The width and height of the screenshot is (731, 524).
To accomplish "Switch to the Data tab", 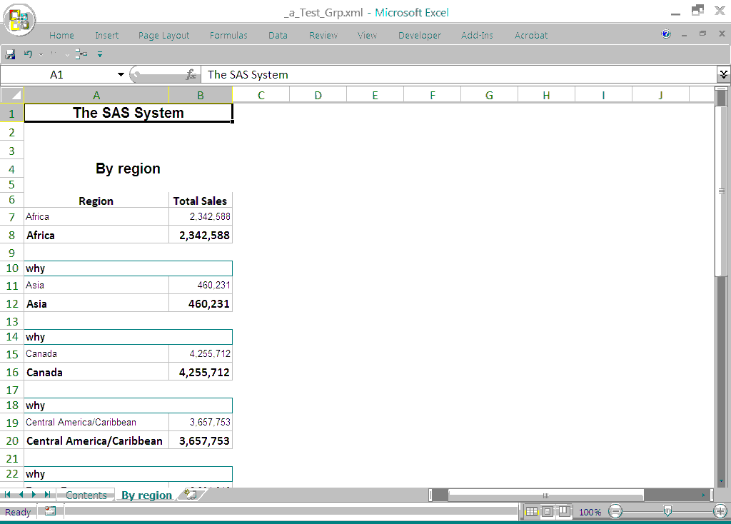I will (x=278, y=36).
